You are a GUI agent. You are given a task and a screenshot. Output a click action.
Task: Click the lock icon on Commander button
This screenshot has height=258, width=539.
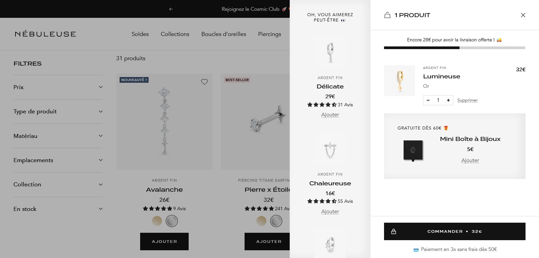[393, 231]
